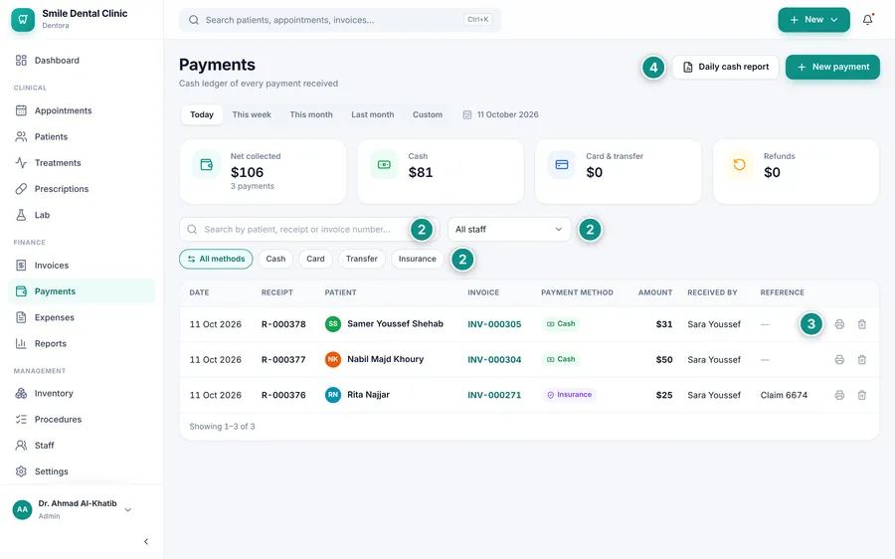Screen dimensions: 895x559
Task: Open Treatments in the sidebar
Action: [x=82, y=163]
